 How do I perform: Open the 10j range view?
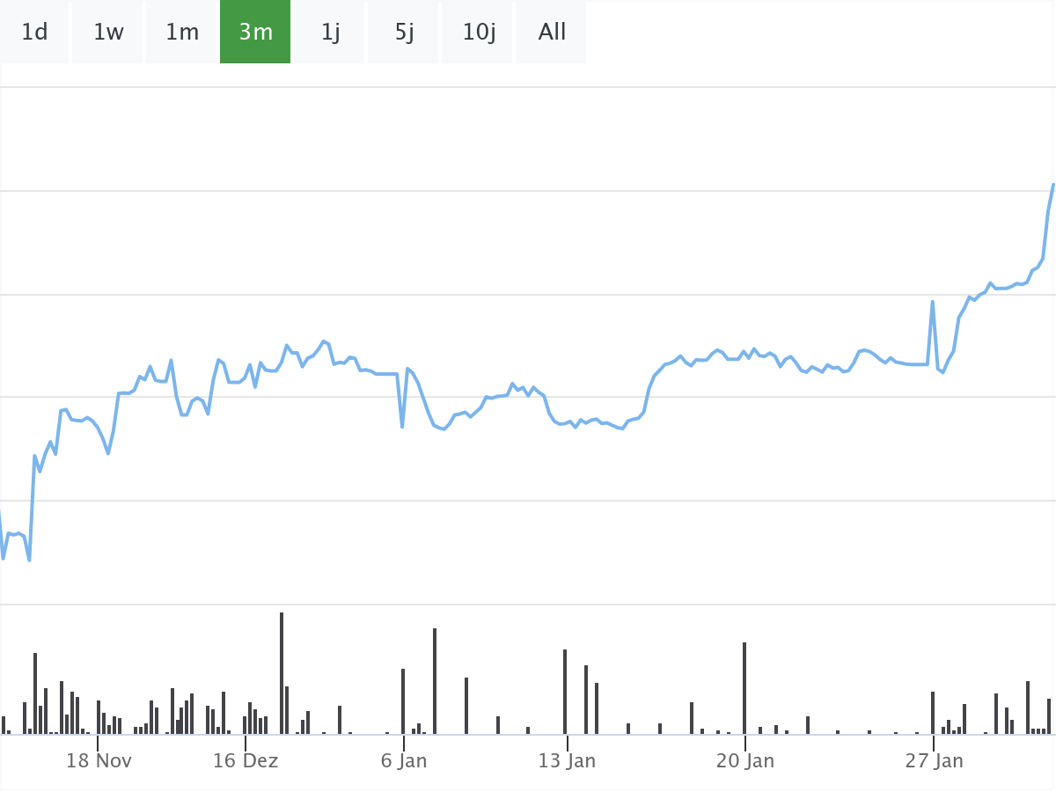479,33
